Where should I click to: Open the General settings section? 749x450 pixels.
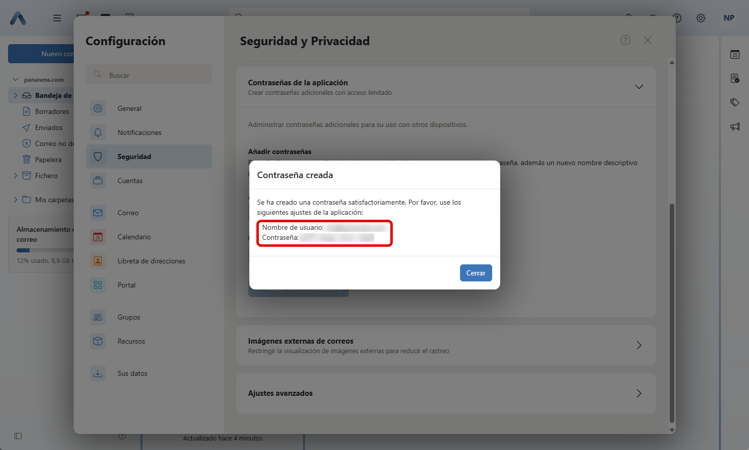click(129, 108)
